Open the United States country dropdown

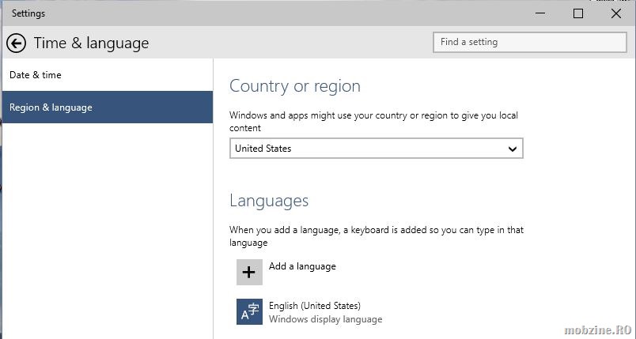pos(376,149)
